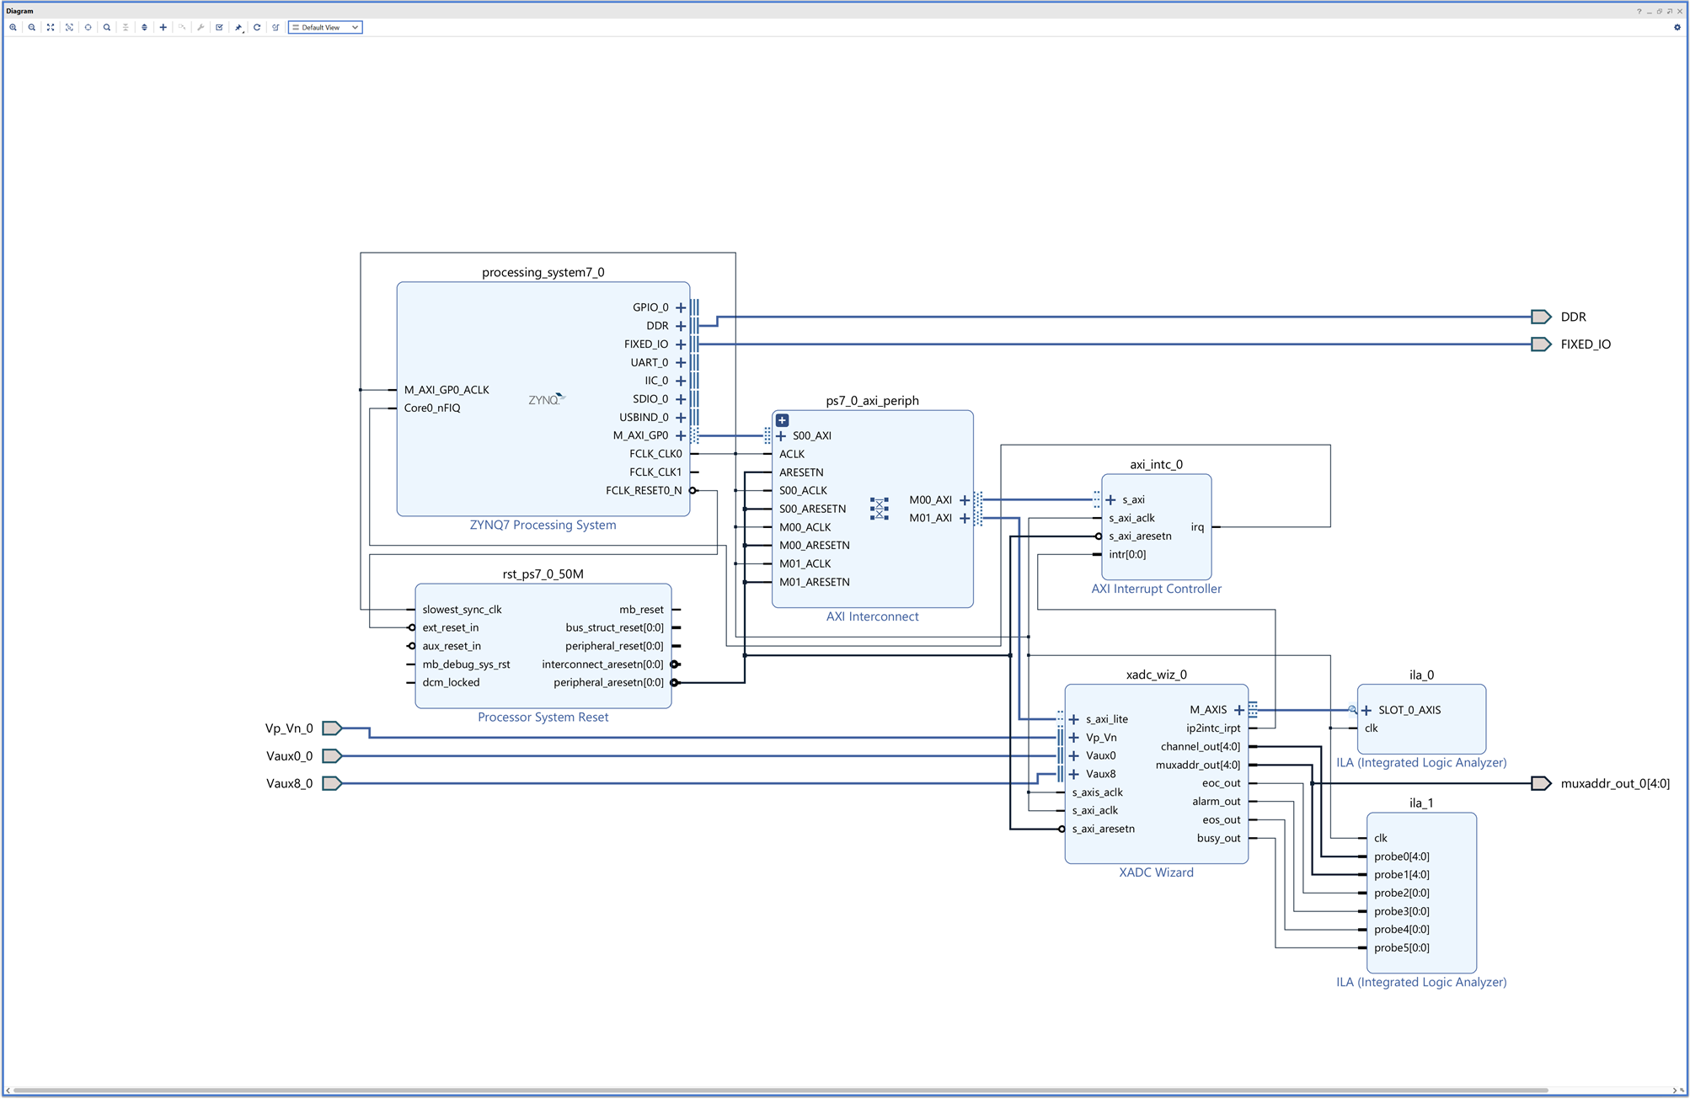Click the Zoom In toolbar icon
1690x1099 pixels.
coord(13,27)
